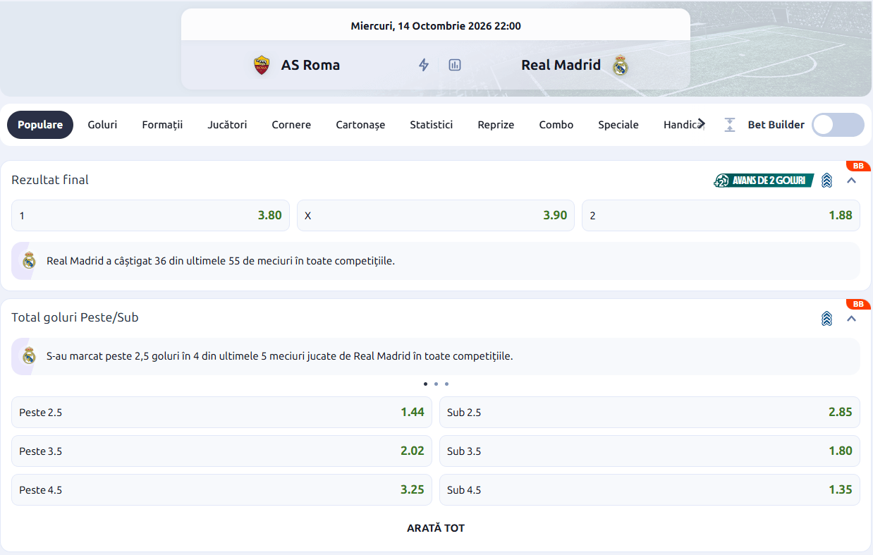
Task: Pick outcome 2 at odds 1.88
Action: 721,215
